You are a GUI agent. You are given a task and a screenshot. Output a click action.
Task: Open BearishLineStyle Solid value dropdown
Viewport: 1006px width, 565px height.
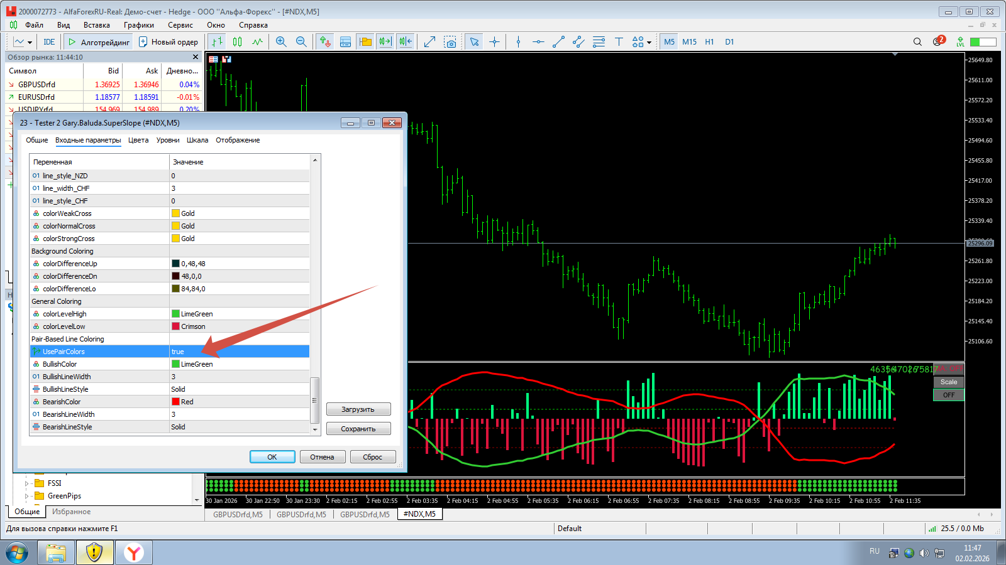pyautogui.click(x=239, y=427)
